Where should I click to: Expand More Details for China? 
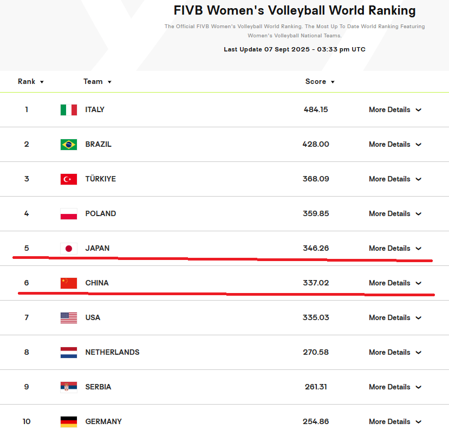tap(395, 283)
